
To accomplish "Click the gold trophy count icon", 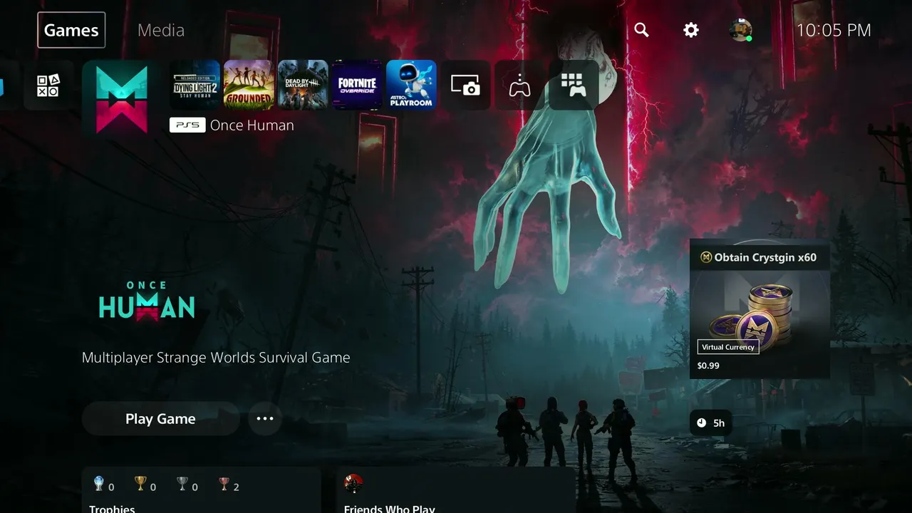I will click(140, 484).
